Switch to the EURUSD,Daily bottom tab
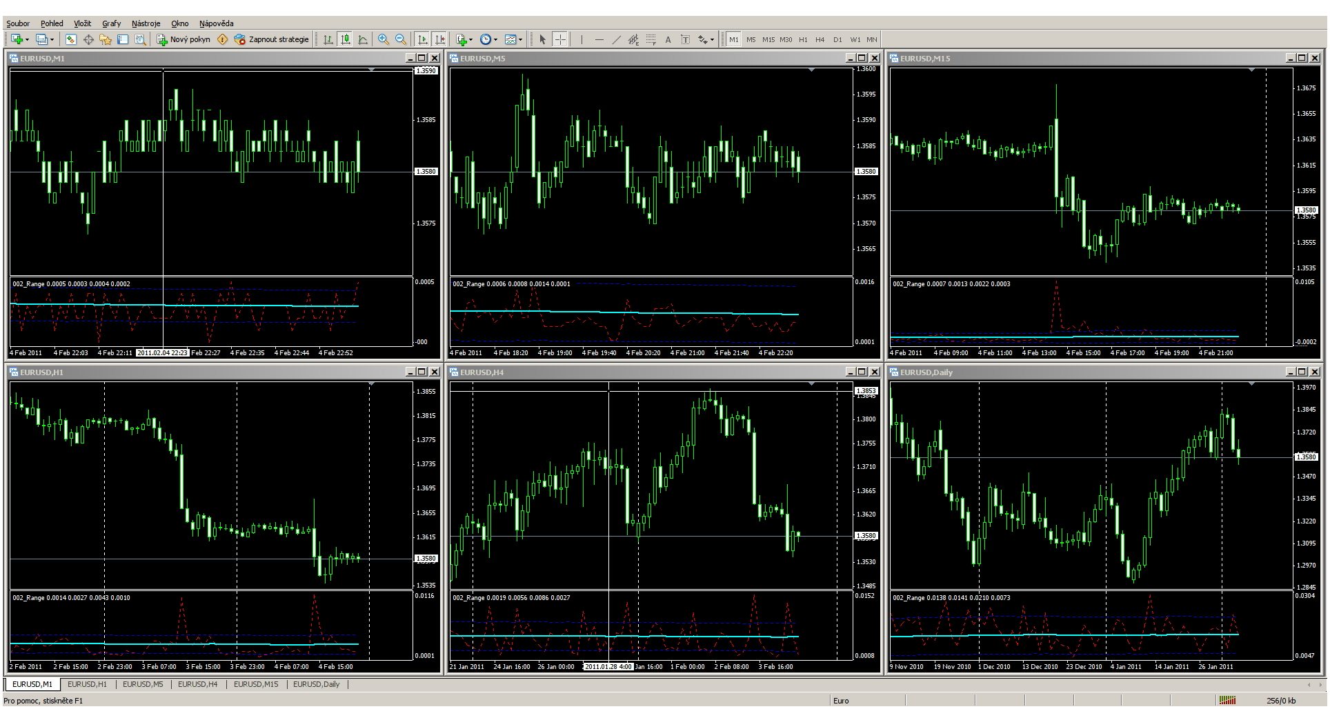1330x709 pixels. pyautogui.click(x=317, y=684)
